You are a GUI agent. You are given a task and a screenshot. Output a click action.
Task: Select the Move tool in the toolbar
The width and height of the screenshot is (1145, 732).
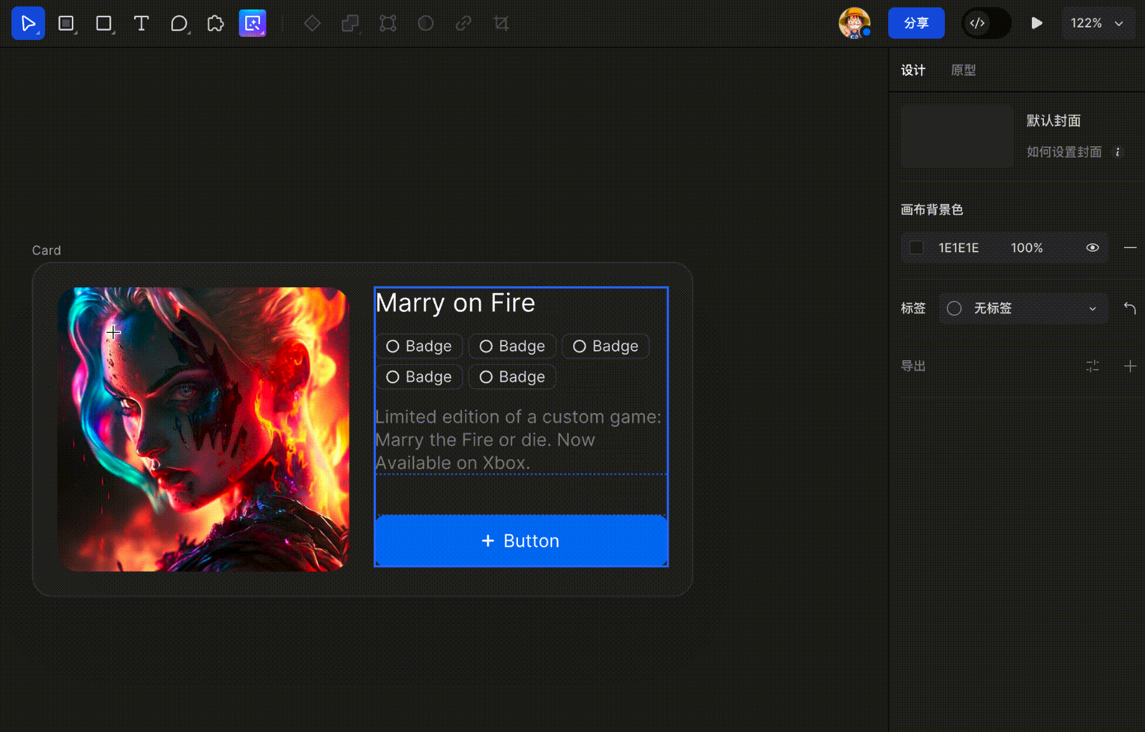[28, 24]
